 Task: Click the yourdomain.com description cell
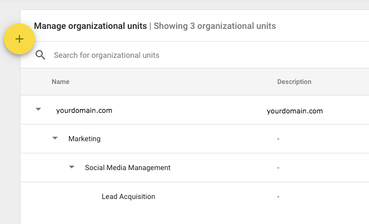[295, 111]
